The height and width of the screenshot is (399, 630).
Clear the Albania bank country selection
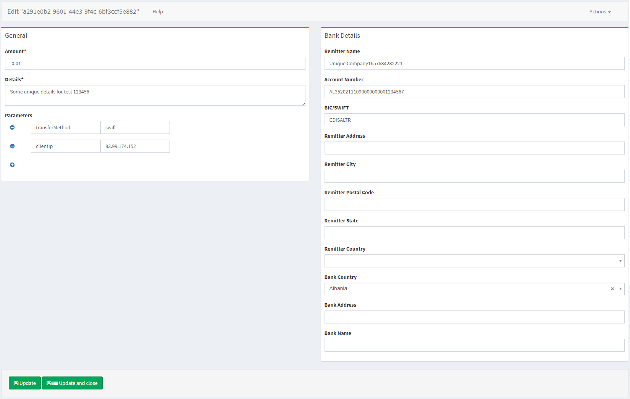point(612,289)
